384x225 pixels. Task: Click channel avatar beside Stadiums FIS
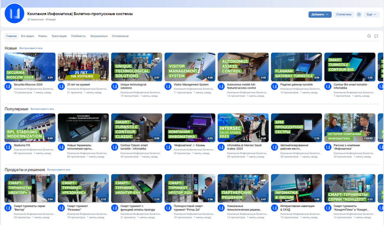[8, 147]
